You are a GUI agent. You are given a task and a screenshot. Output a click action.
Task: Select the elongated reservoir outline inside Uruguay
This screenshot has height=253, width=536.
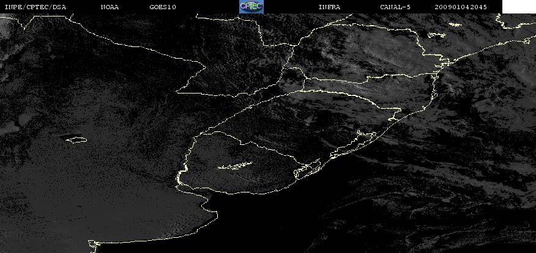(x=235, y=166)
